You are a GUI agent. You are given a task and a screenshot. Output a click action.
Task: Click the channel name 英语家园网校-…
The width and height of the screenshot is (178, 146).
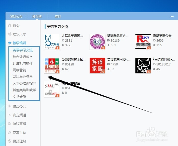pos(118,60)
